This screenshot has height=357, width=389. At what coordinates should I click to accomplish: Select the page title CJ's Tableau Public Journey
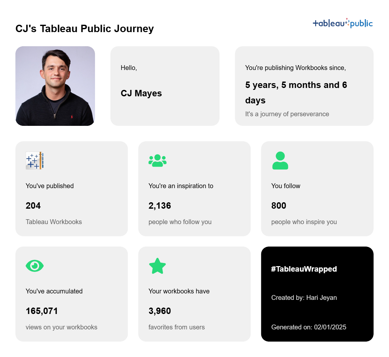click(x=85, y=29)
